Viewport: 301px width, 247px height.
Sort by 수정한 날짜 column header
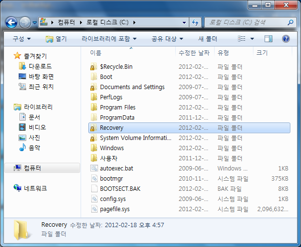click(x=195, y=53)
